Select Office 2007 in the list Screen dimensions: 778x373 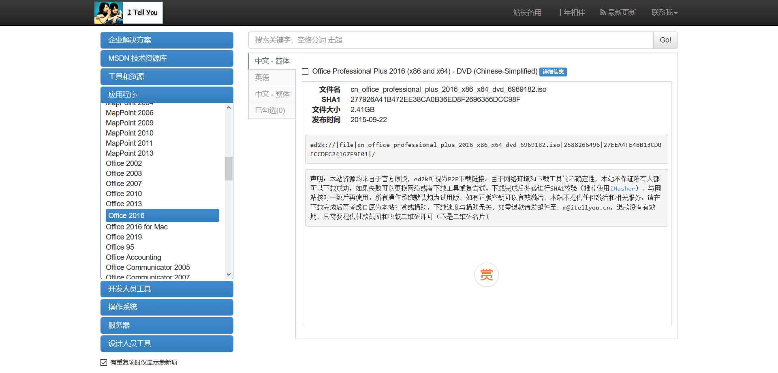tap(124, 184)
